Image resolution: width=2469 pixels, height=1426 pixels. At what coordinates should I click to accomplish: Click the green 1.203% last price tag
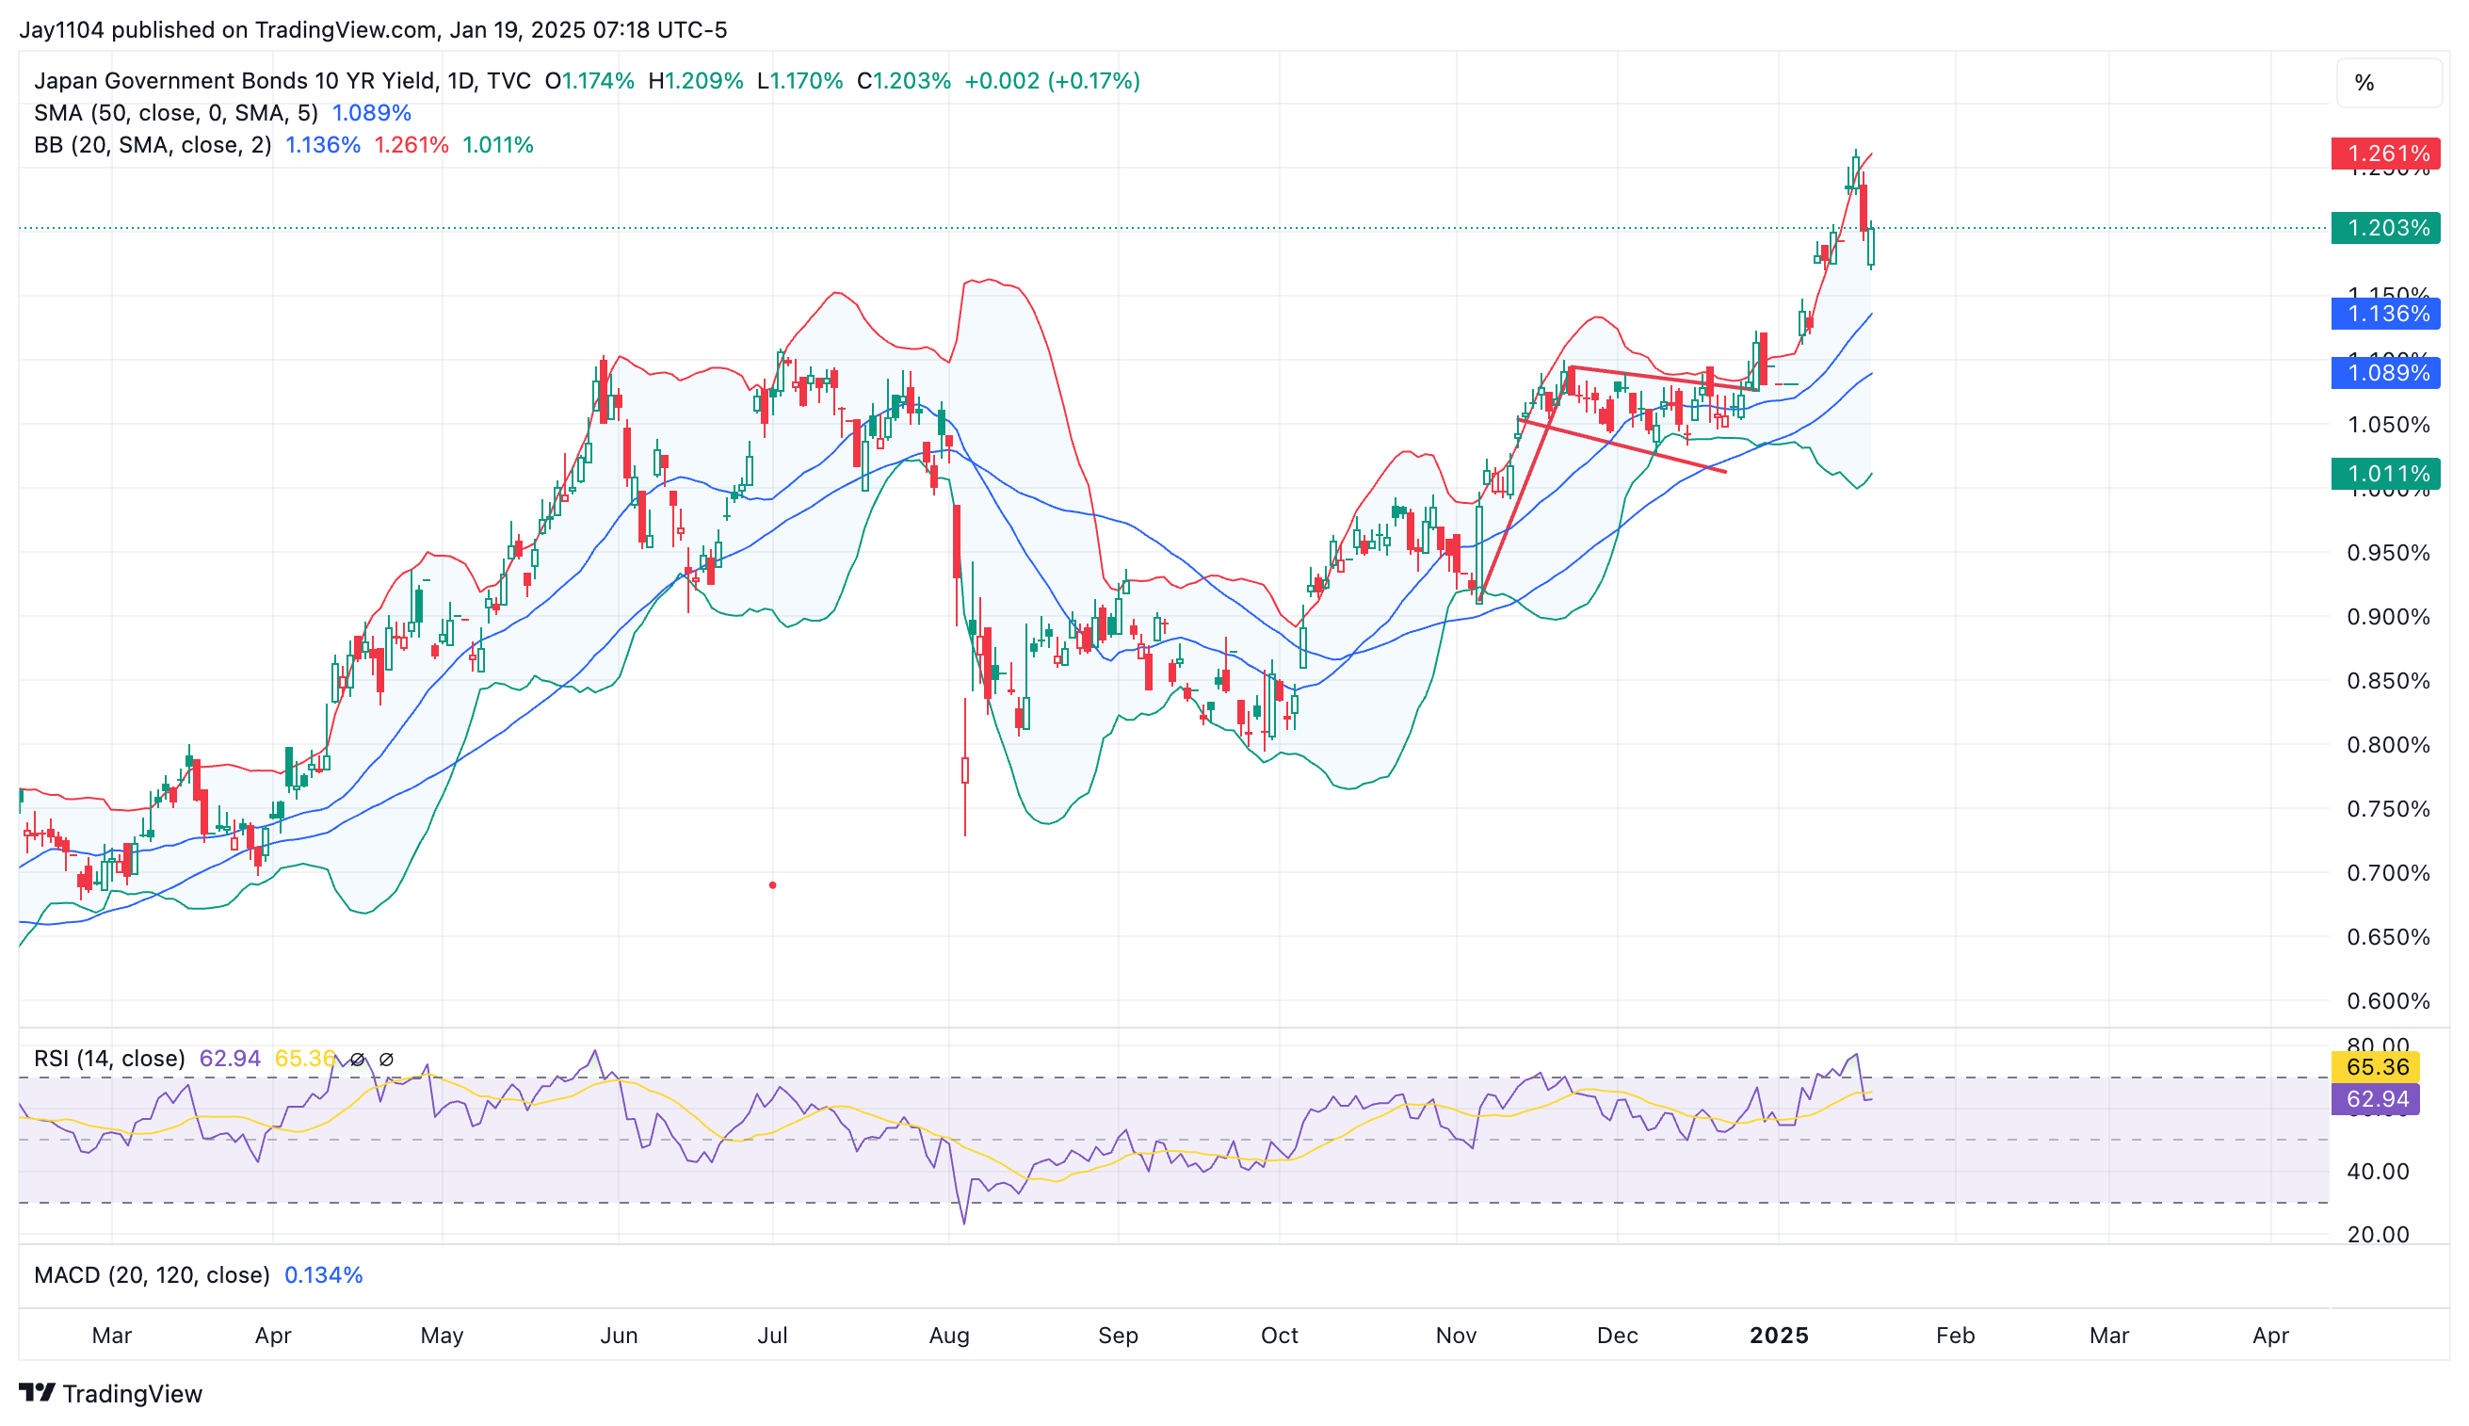2386,228
